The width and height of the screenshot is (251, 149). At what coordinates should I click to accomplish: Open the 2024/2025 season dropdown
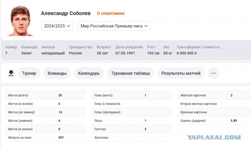point(57,26)
